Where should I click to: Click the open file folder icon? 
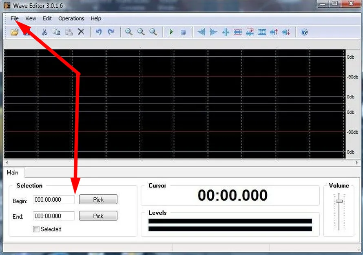14,32
